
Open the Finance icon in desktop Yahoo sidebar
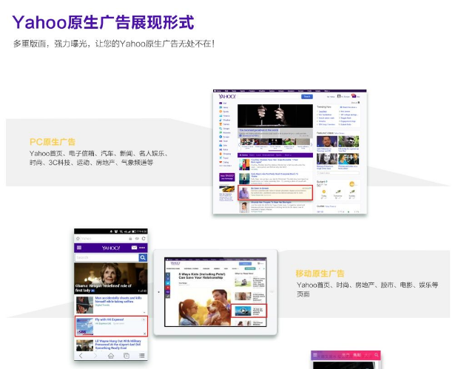[220, 115]
